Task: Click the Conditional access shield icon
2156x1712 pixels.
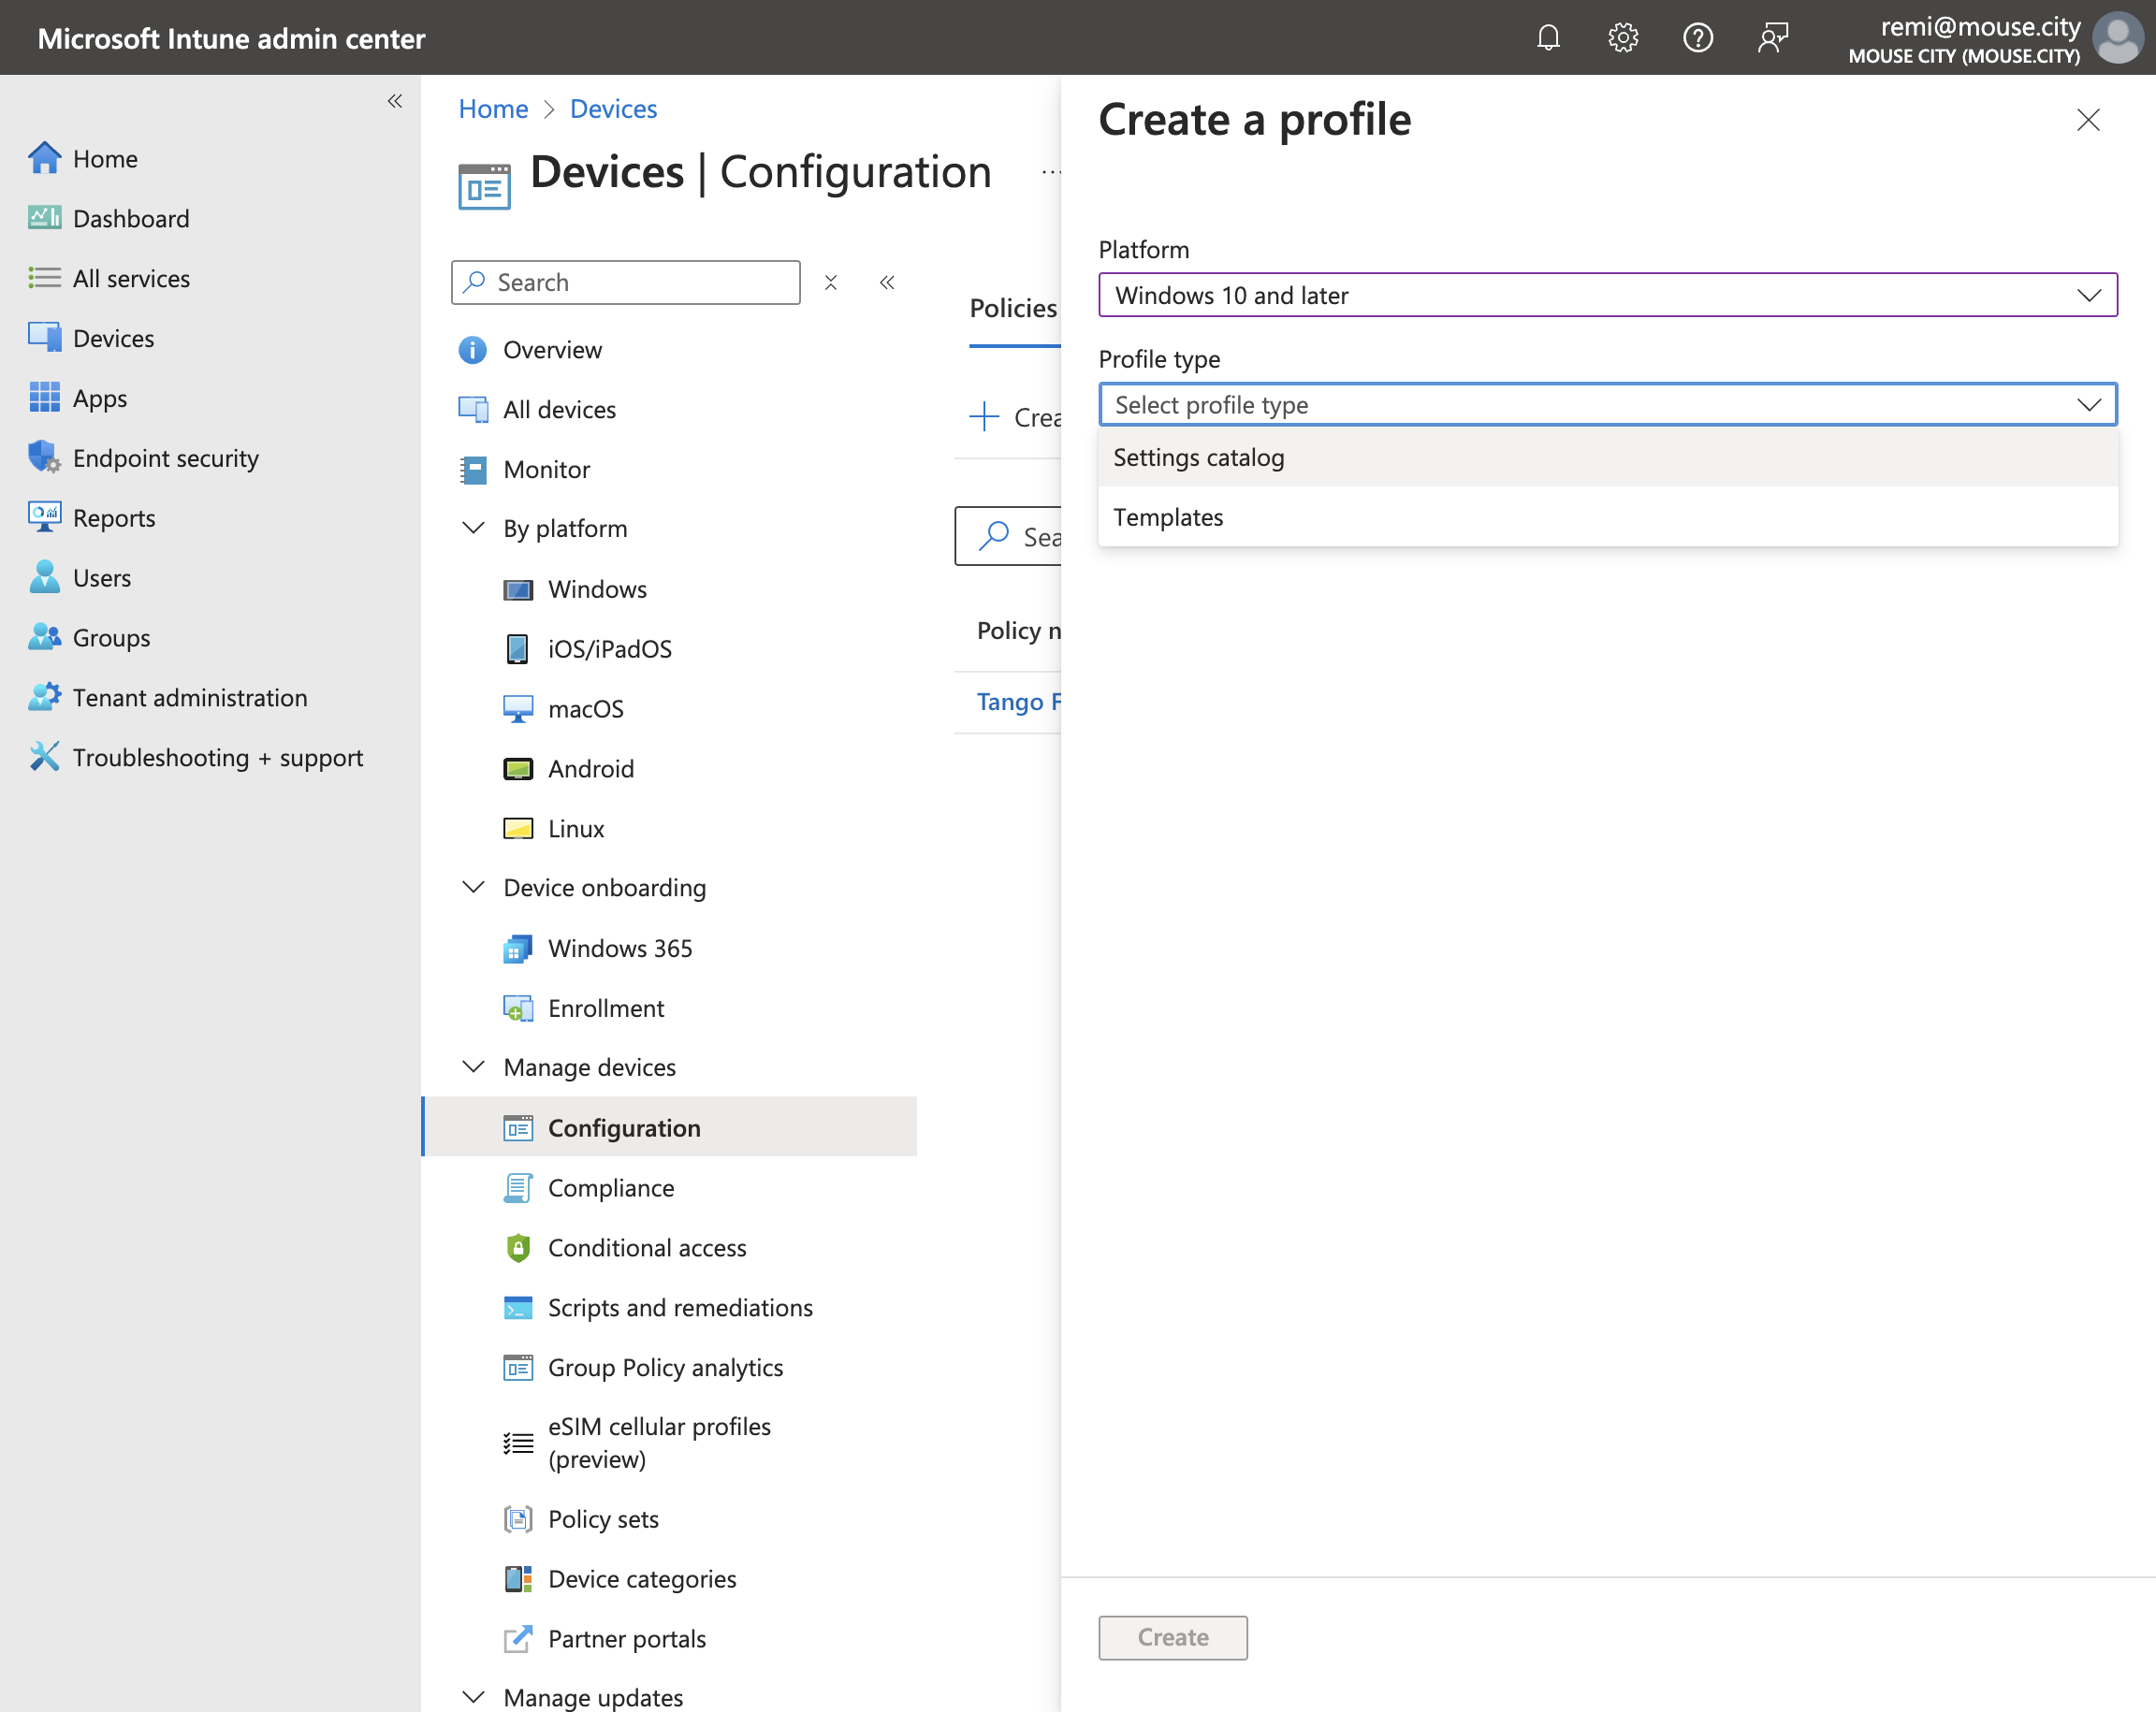Action: (x=517, y=1248)
